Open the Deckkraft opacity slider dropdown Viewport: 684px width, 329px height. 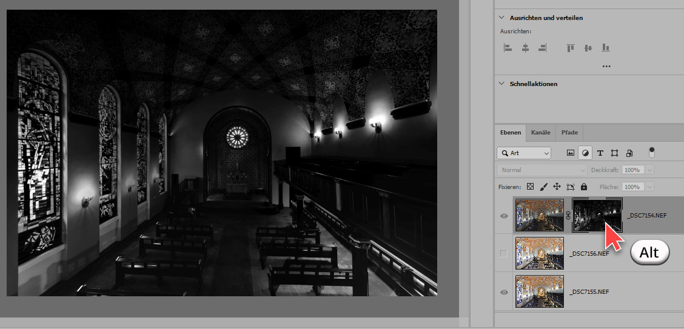tap(650, 170)
